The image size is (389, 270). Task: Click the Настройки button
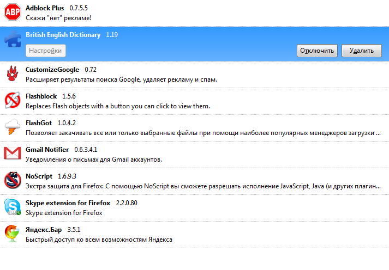(46, 51)
